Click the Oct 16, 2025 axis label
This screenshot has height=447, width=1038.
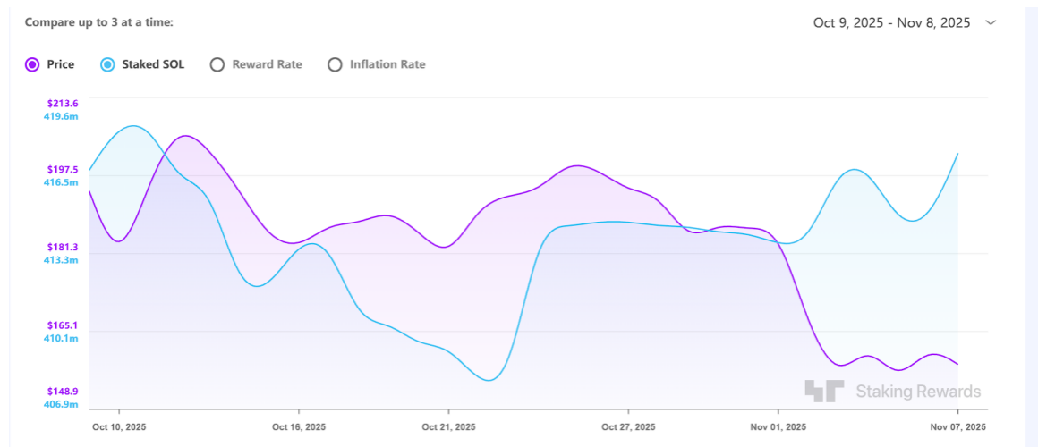[299, 426]
